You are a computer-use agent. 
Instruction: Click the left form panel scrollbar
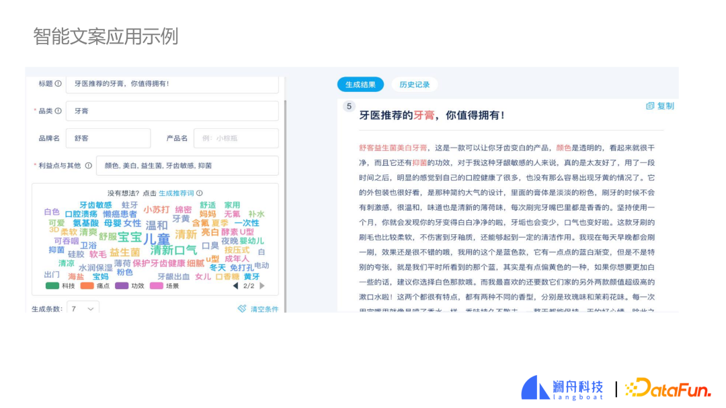coord(285,205)
